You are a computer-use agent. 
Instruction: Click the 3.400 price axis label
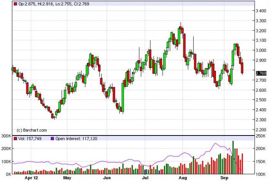(x=261, y=11)
